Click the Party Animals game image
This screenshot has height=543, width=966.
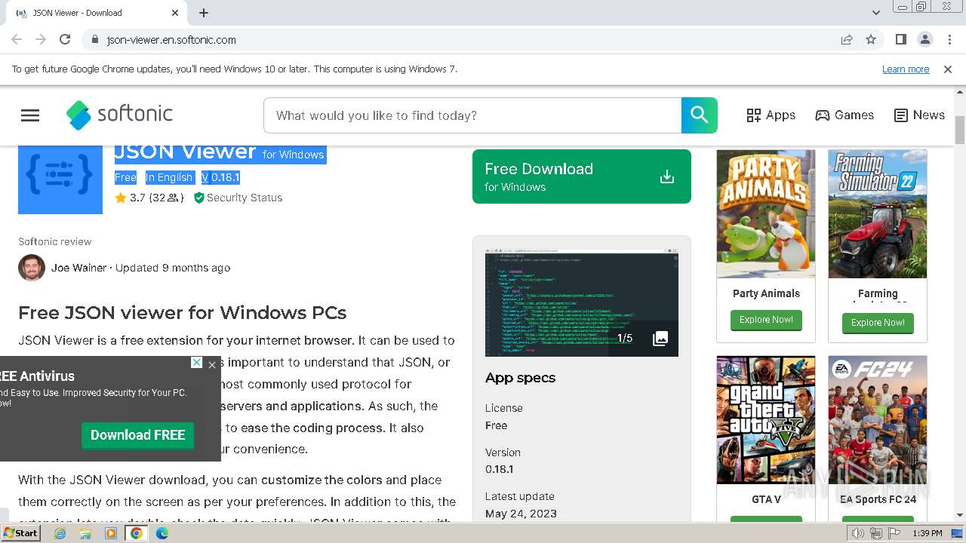[x=766, y=213]
